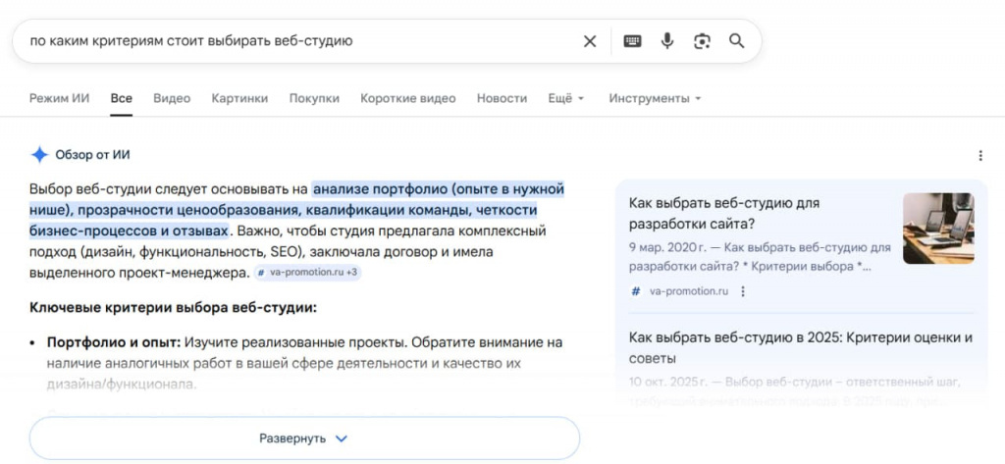
Task: Open search by image camera icon
Action: 703,41
